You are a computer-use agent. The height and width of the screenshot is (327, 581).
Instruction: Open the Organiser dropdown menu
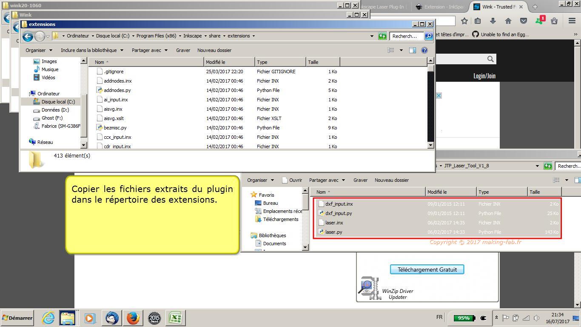tap(39, 50)
